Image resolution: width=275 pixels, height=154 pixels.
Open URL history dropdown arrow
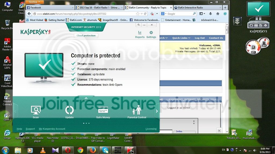point(142,14)
